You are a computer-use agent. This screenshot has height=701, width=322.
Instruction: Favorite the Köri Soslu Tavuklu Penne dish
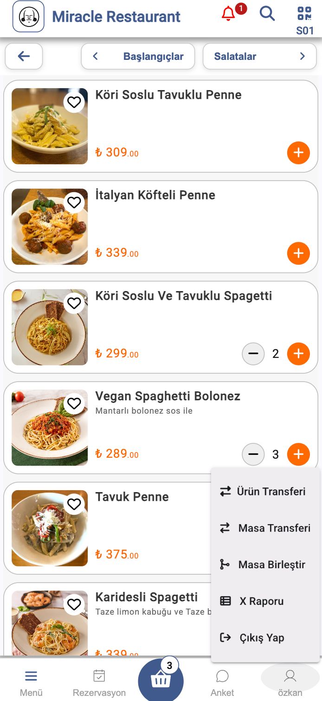(74, 102)
